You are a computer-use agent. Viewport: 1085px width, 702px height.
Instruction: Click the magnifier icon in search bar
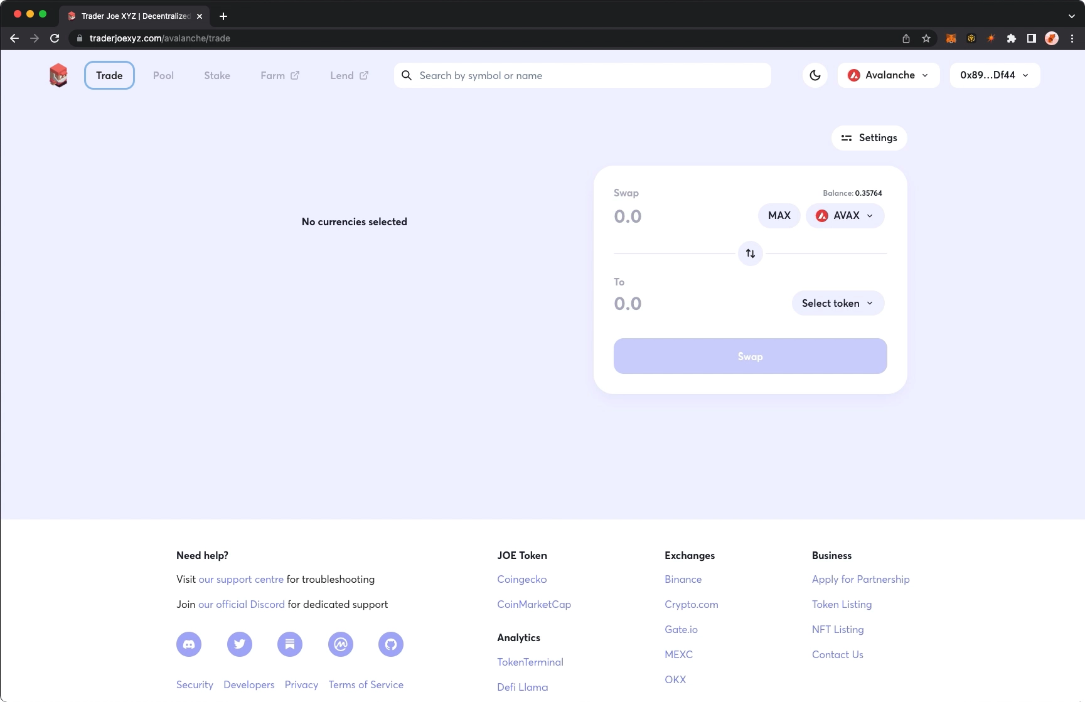[x=407, y=75]
